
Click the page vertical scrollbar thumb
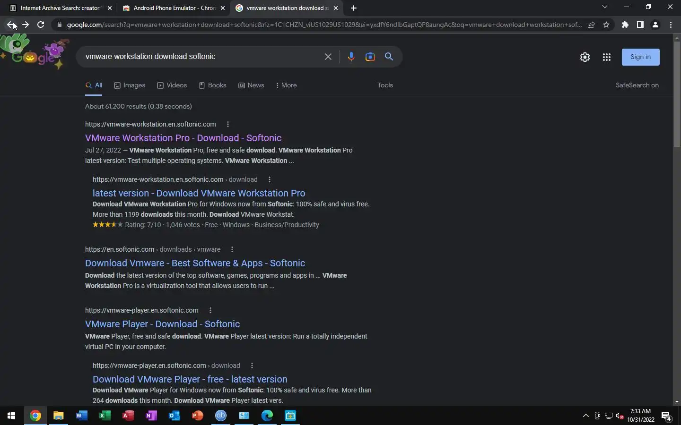coord(677,94)
